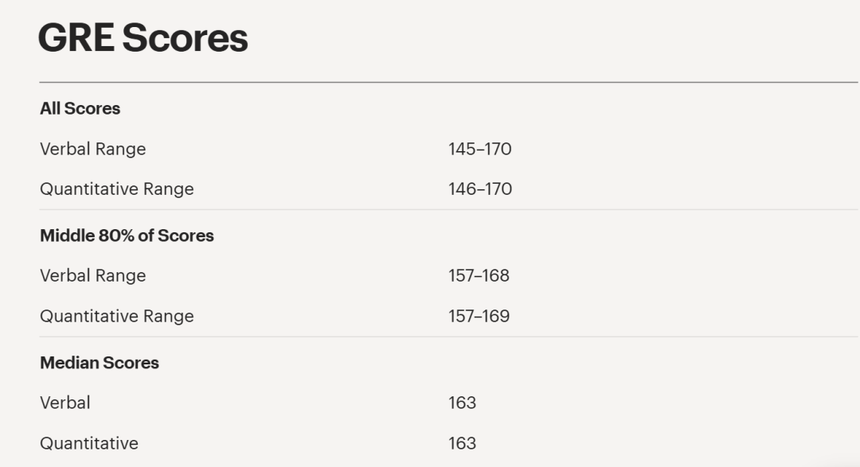Screen dimensions: 860x467
Task: Click Quantitative Range under All Scores
Action: coord(116,189)
